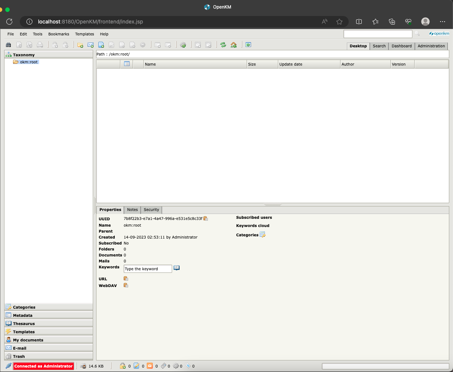453x372 pixels.
Task: Open the keyword thesaurus book icon
Action: click(177, 268)
